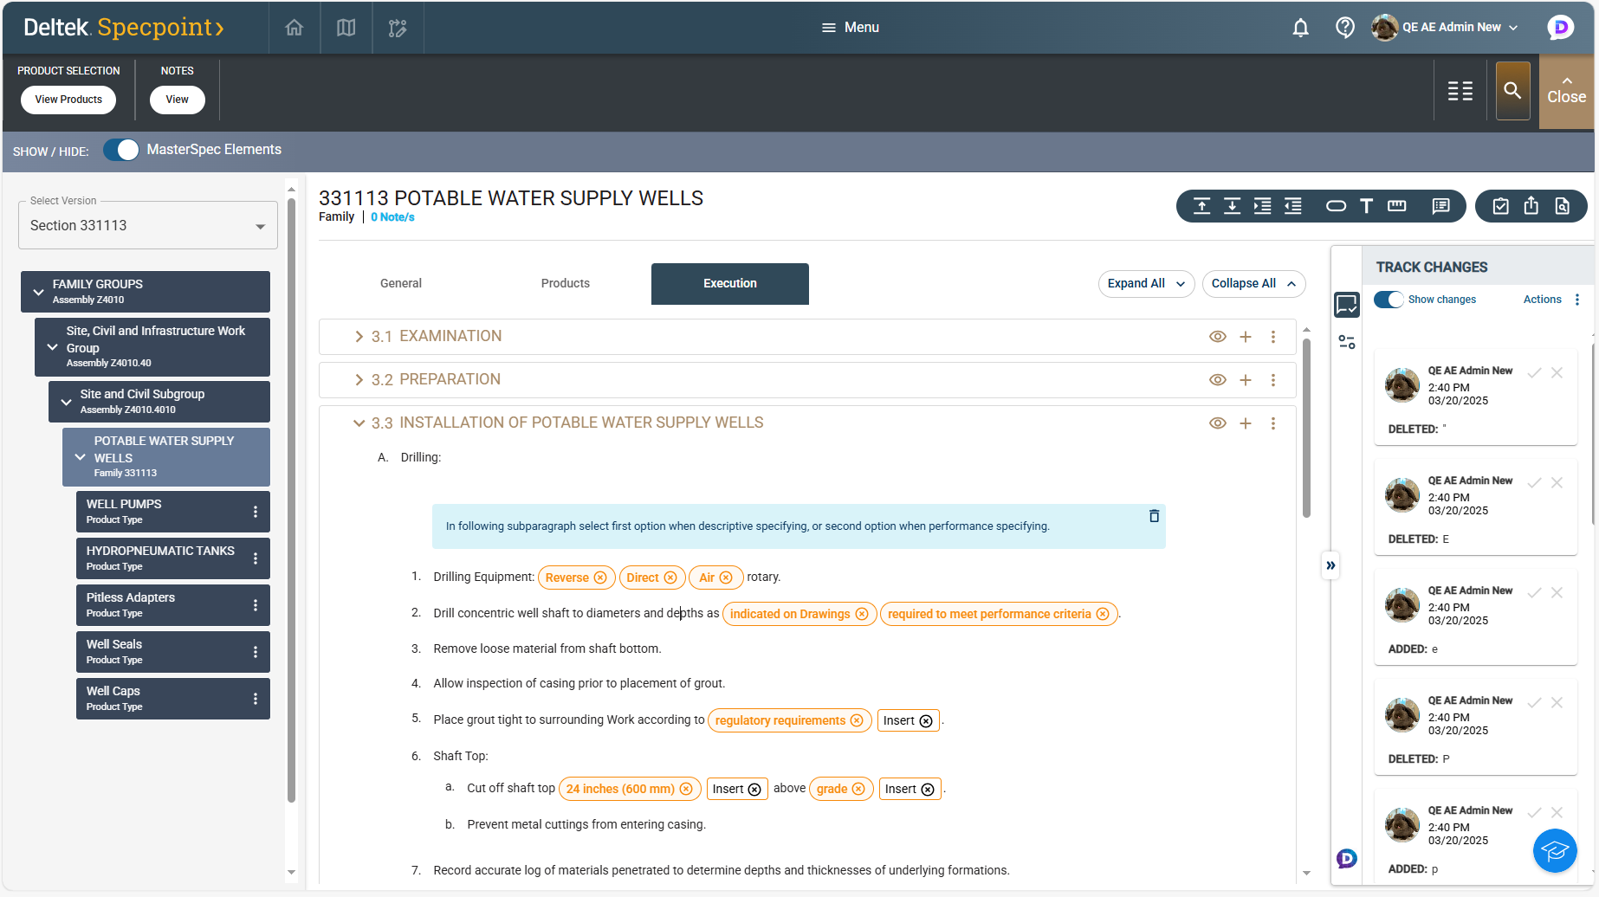Open the Expand All dropdown
The image size is (1599, 897).
[1146, 284]
